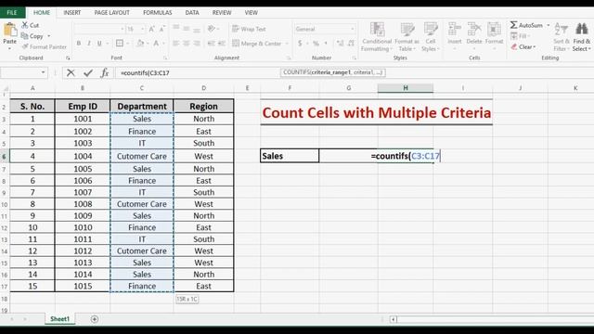Increase font size with large A icon
The image size is (594, 334).
(151, 29)
